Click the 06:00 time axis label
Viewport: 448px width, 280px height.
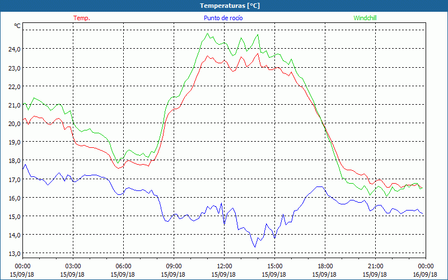[x=123, y=267]
